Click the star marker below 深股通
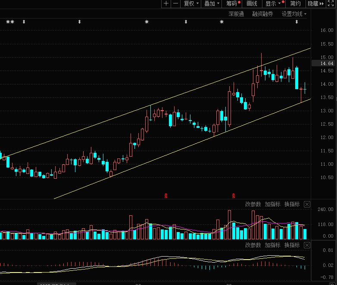 [x=222, y=22]
